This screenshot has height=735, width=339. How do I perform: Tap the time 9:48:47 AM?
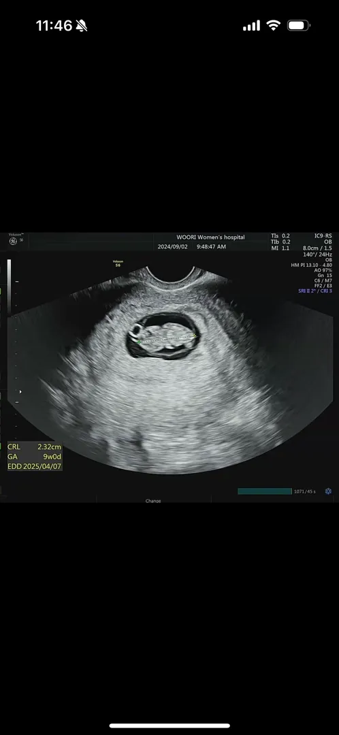[x=212, y=246]
